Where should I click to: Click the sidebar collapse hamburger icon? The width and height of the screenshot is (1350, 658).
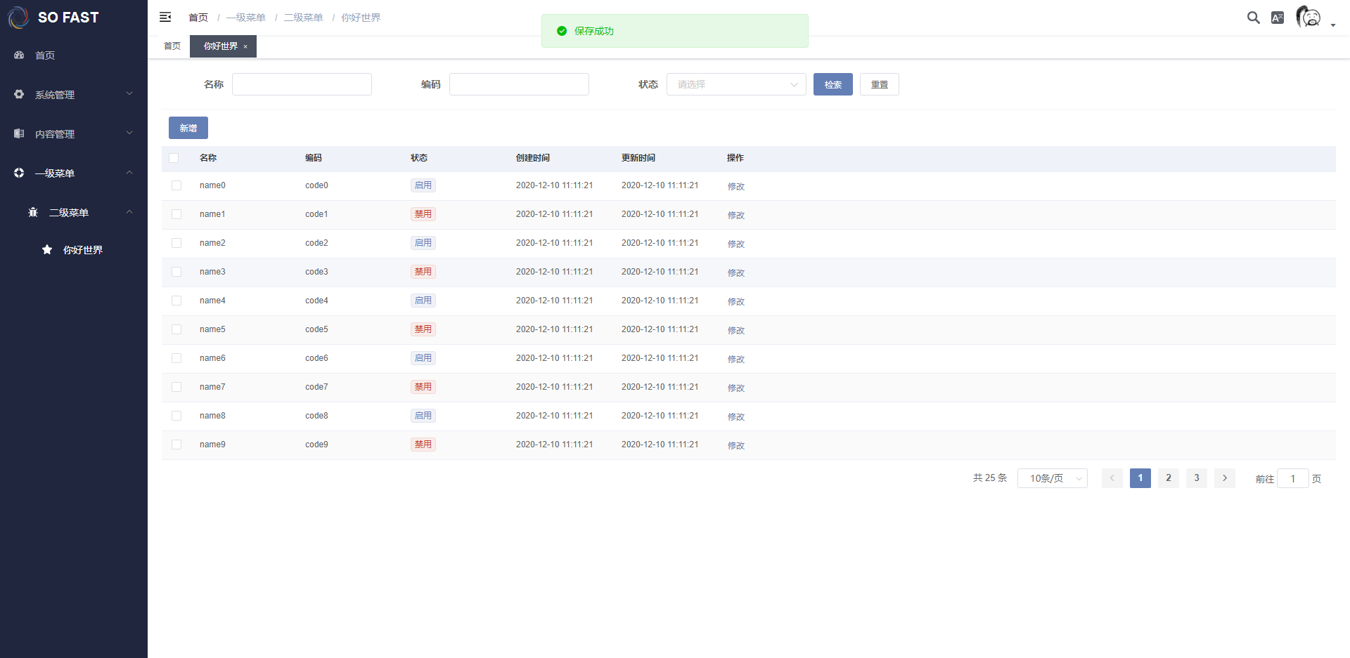pyautogui.click(x=165, y=17)
